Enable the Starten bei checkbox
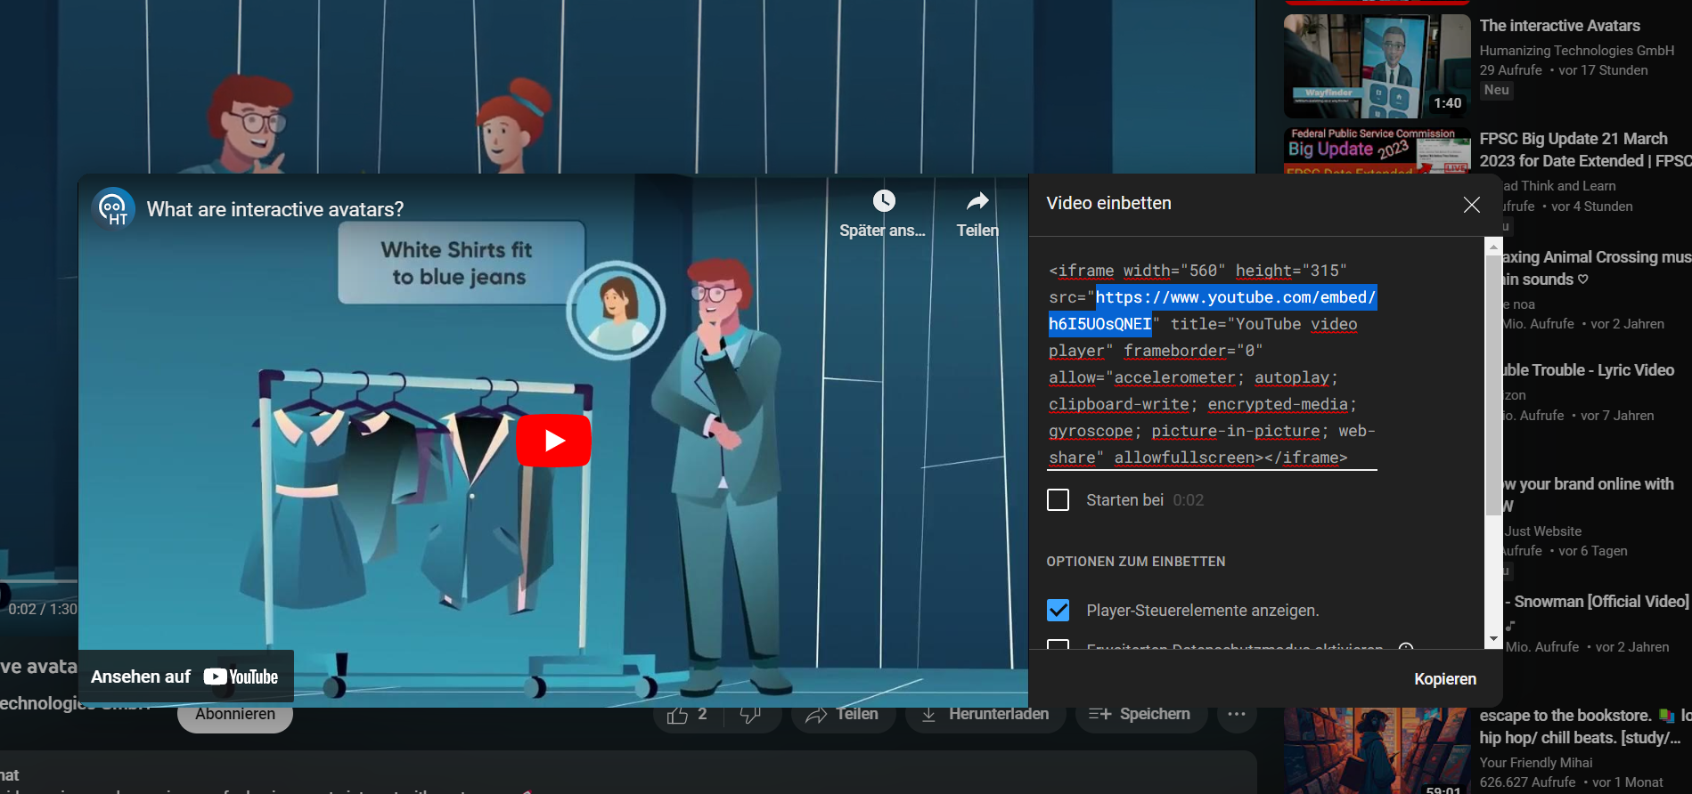The image size is (1692, 794). click(x=1058, y=500)
